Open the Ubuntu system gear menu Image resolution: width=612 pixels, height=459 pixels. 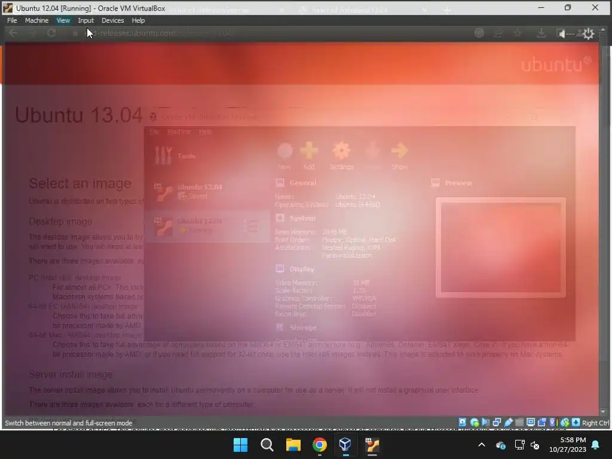pos(588,34)
